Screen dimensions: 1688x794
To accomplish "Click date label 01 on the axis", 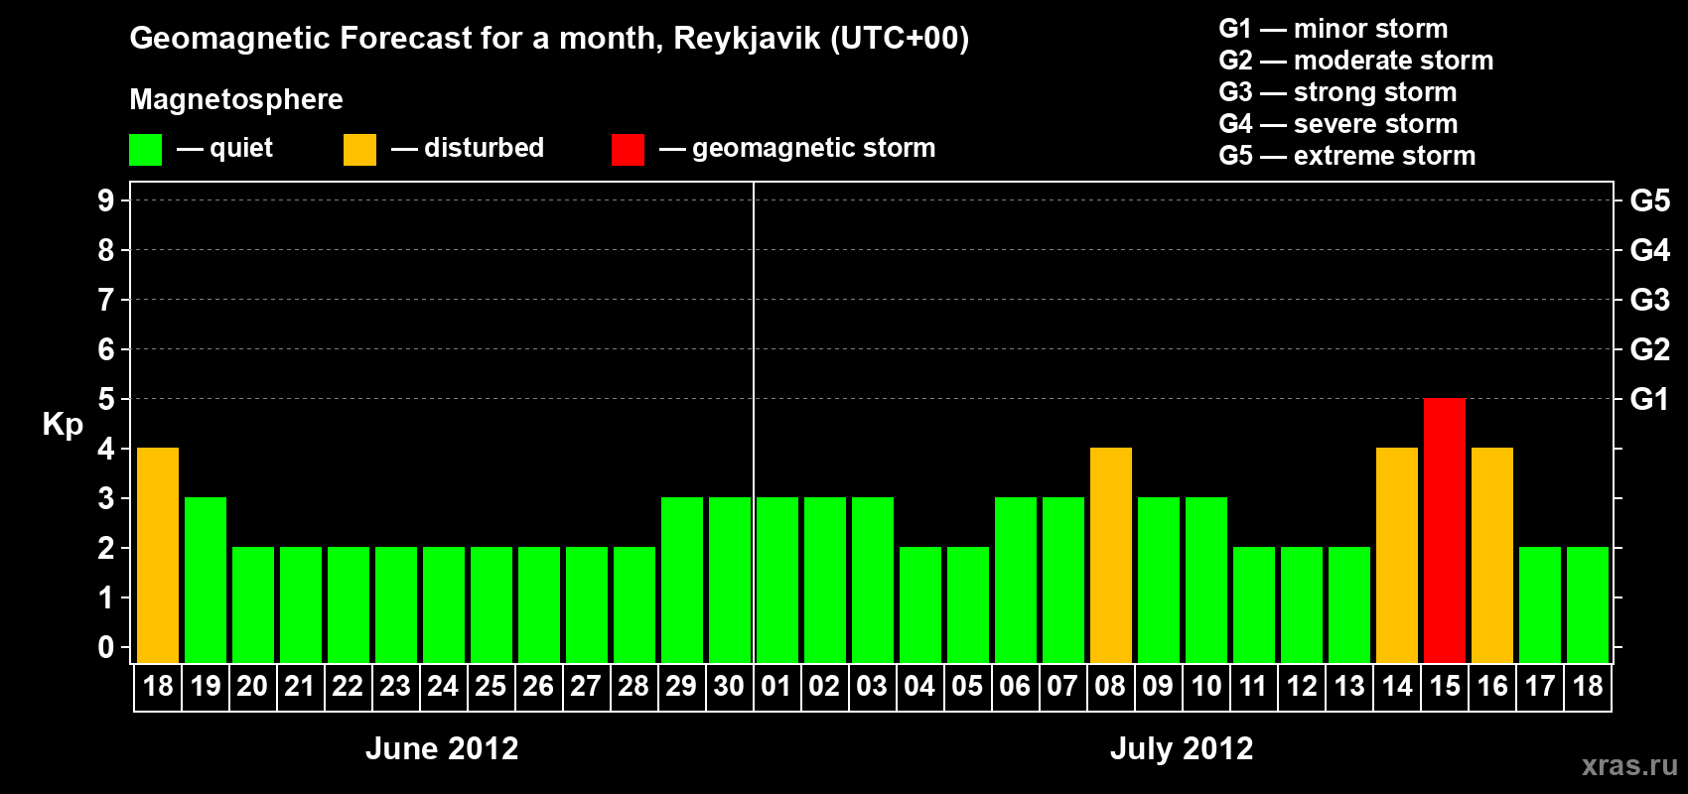I will click(776, 686).
